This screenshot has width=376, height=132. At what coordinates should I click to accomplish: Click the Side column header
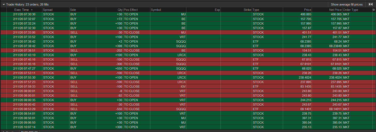pyautogui.click(x=73, y=10)
